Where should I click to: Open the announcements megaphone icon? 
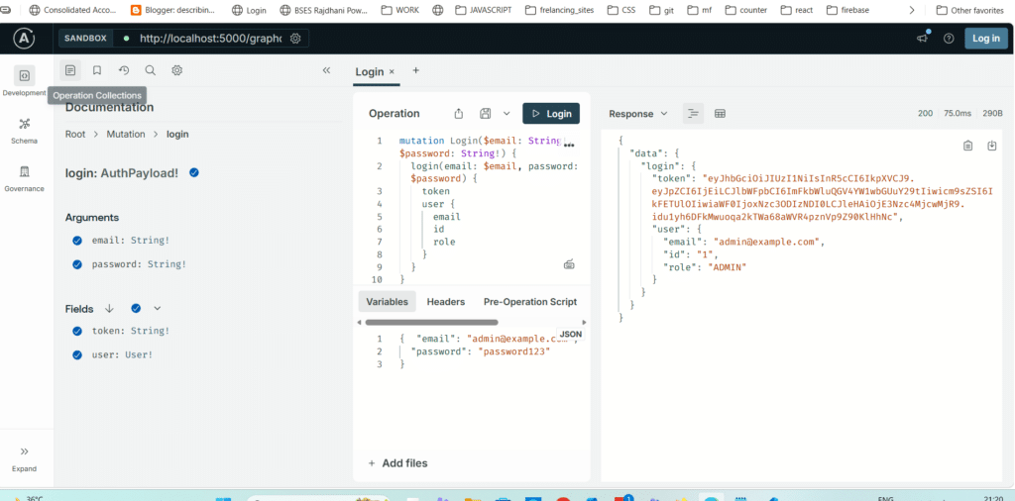tap(923, 39)
